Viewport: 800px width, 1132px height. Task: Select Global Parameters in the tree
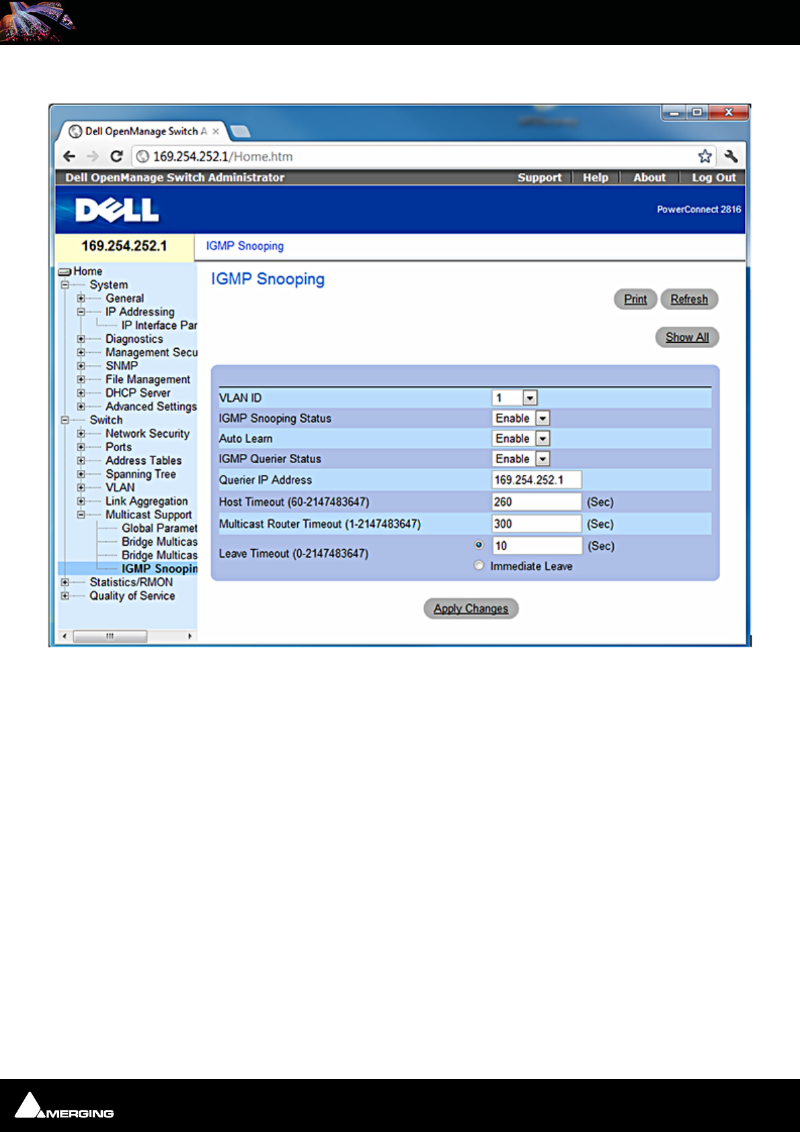[x=159, y=528]
